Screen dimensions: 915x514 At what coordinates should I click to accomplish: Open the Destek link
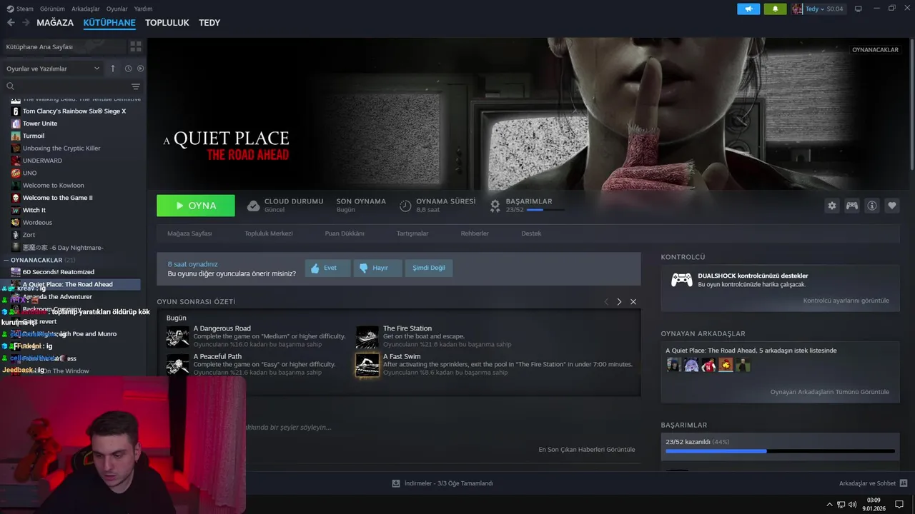[531, 233]
